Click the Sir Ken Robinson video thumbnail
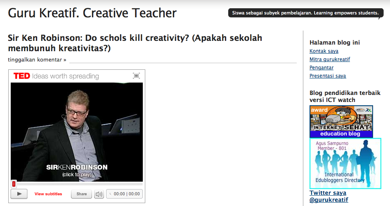This screenshot has width=390, height=206. [77, 132]
